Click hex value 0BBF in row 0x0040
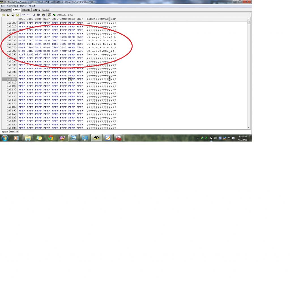This screenshot has width=290, height=282. (x=38, y=37)
